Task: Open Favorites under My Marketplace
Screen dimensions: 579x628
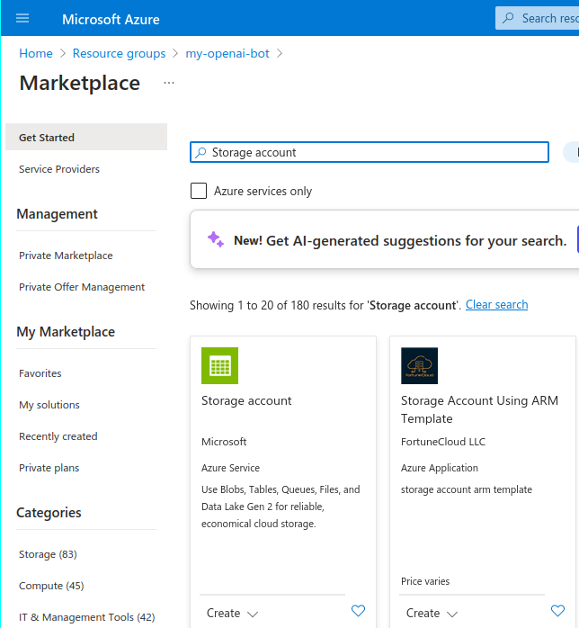Action: click(40, 373)
